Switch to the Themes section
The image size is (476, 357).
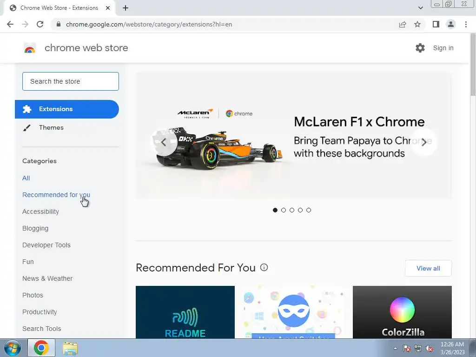(67, 127)
